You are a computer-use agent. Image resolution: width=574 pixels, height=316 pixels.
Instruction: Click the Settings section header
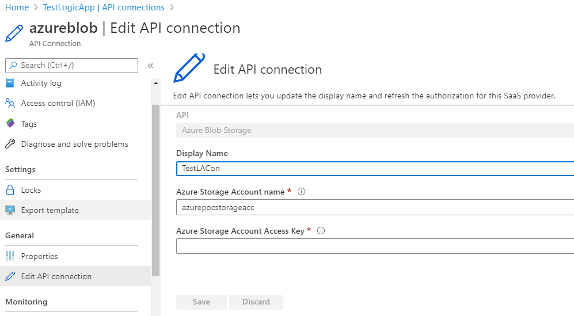coord(20,169)
